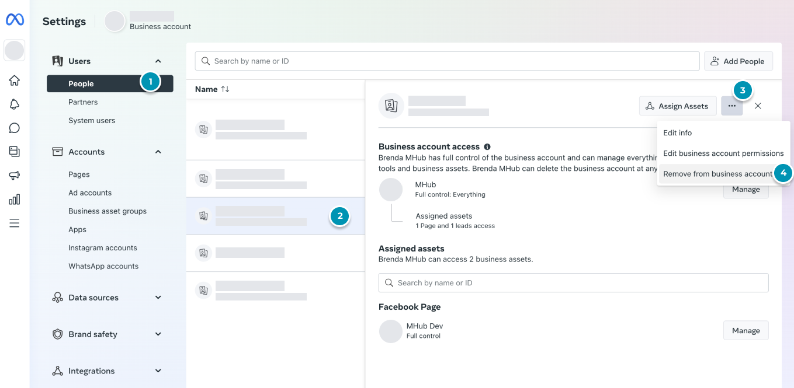
Task: Click the Accounts section icon
Action: click(x=57, y=152)
